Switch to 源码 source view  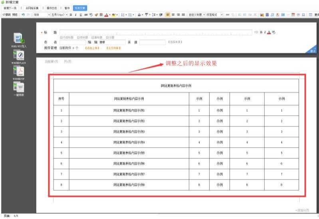pos(7,15)
